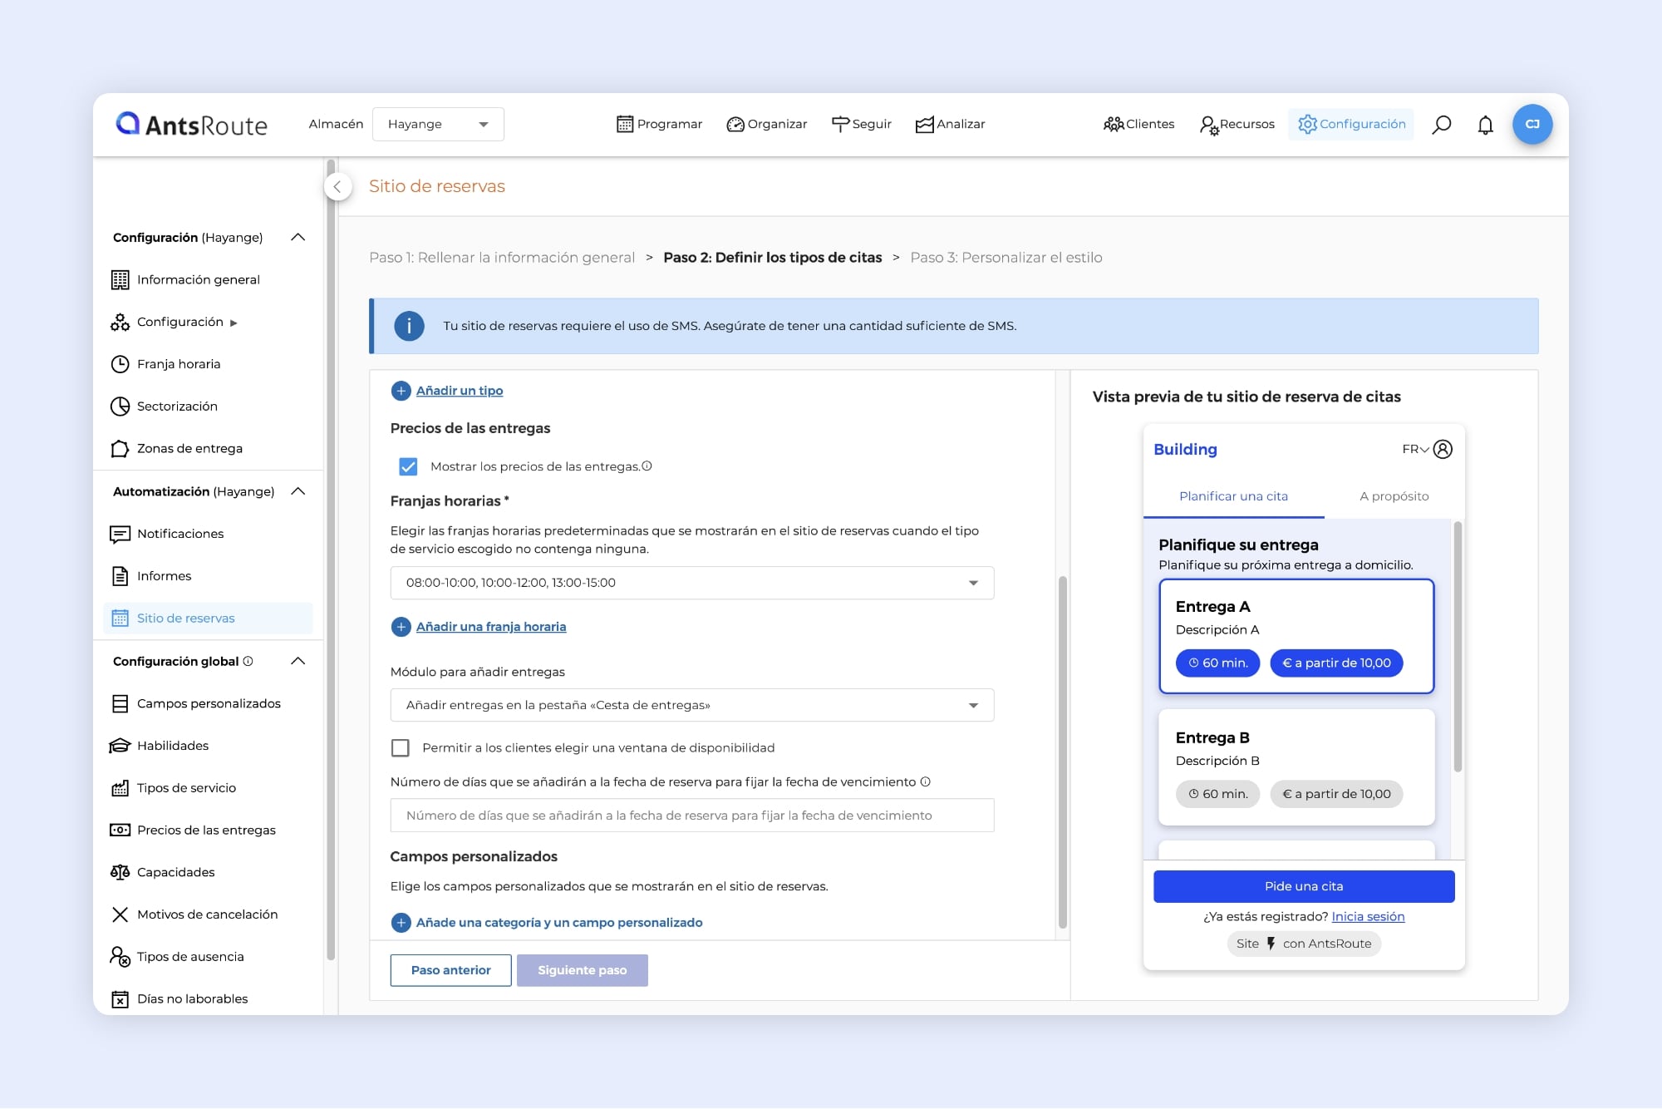1662x1109 pixels.
Task: Click the info icon next to Configuración global
Action: coord(248,662)
